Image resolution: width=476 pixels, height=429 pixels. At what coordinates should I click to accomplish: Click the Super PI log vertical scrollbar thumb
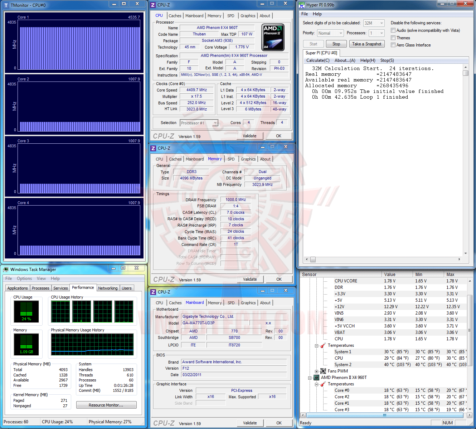(x=466, y=73)
